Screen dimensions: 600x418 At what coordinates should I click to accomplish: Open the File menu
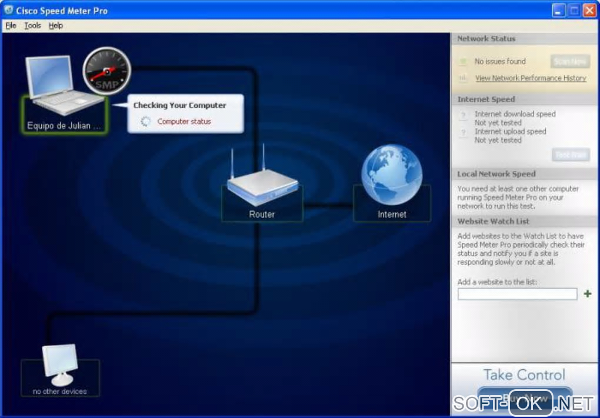[x=11, y=26]
